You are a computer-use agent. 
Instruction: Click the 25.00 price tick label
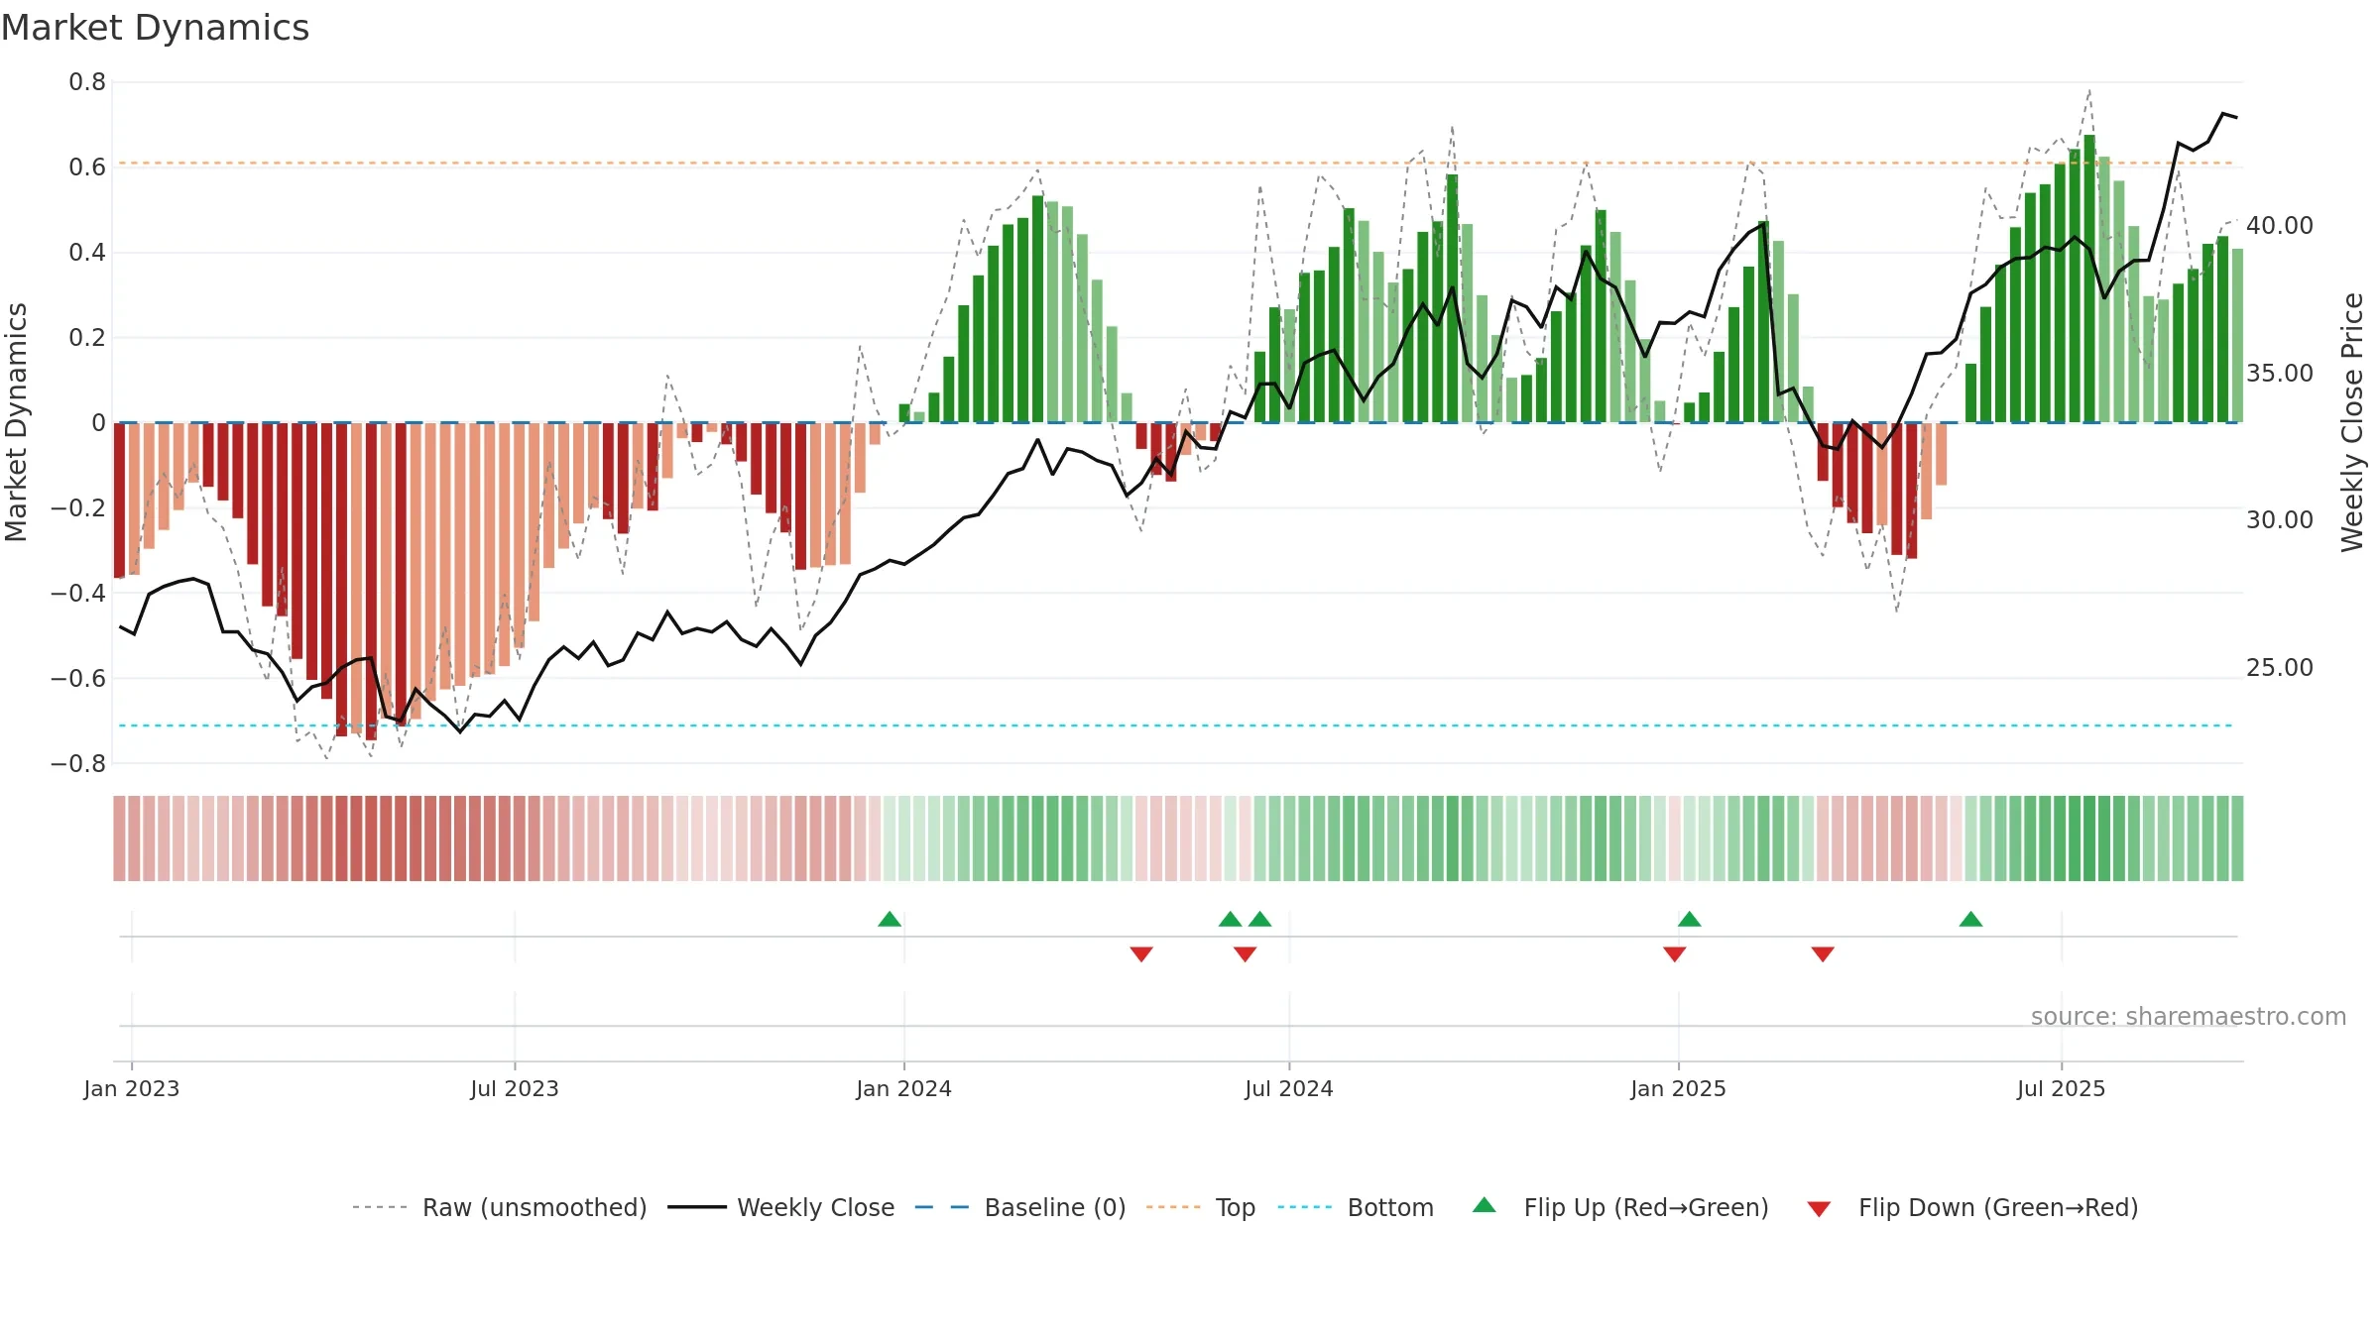click(x=2280, y=667)
